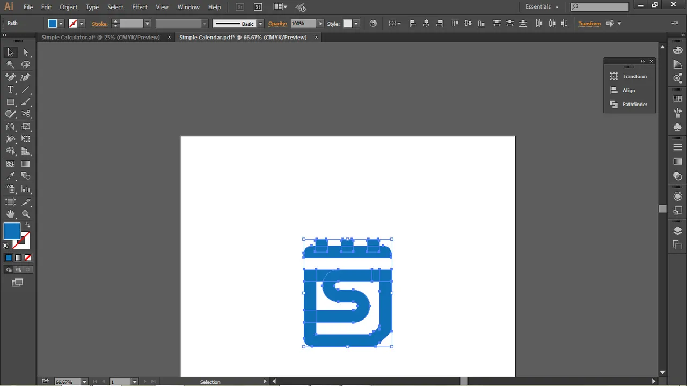Choose the Column Graph tool
This screenshot has height=386, width=687.
click(x=26, y=189)
